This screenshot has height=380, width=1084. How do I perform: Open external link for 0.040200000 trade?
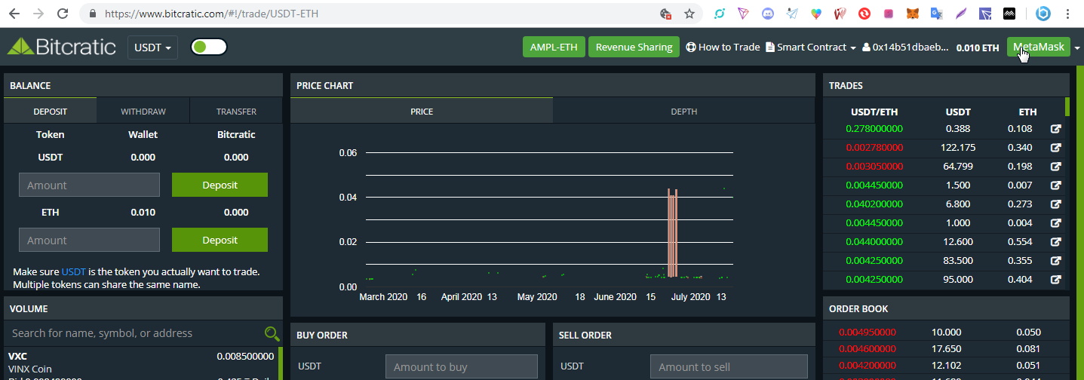point(1056,204)
